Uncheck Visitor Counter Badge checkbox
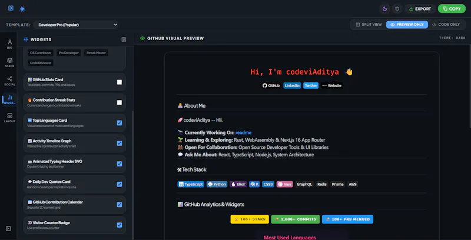Screen dimensions: 471x240 (120, 225)
